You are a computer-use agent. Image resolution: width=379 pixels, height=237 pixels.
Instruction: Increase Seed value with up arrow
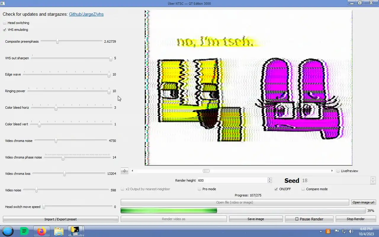pos(373,179)
